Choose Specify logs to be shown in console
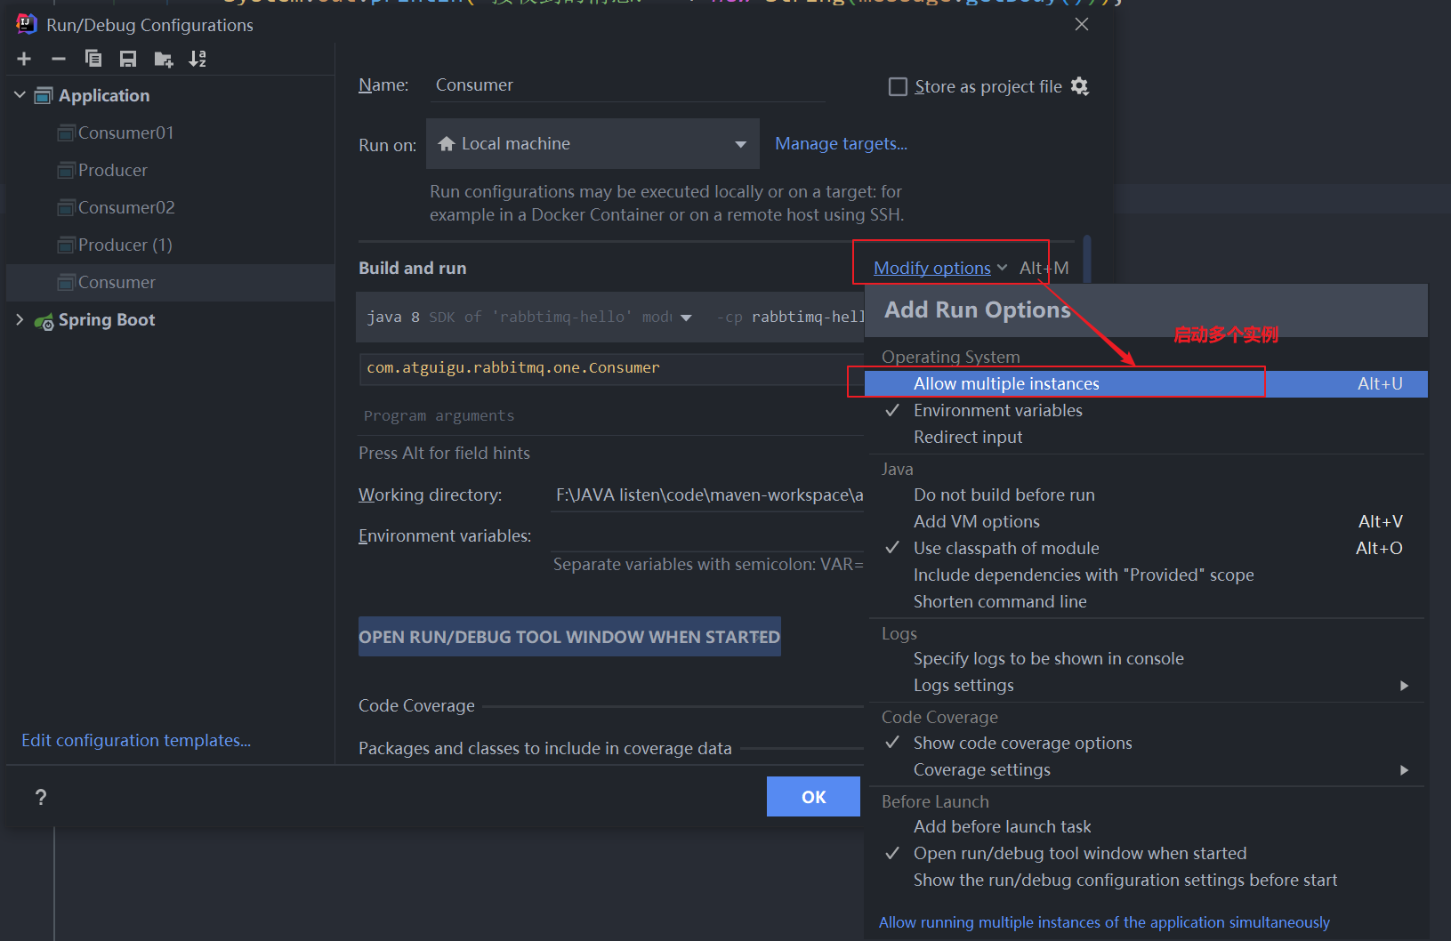The image size is (1451, 941). point(1146,658)
